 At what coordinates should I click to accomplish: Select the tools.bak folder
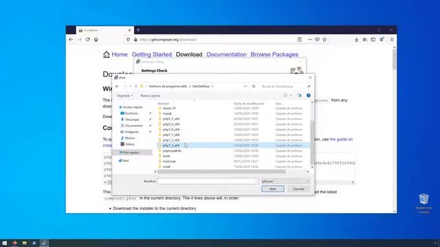pyautogui.click(x=169, y=161)
